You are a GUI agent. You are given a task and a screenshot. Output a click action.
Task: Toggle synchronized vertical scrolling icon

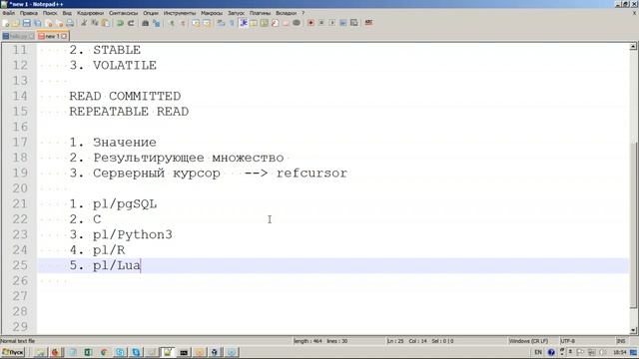pyautogui.click(x=196, y=23)
